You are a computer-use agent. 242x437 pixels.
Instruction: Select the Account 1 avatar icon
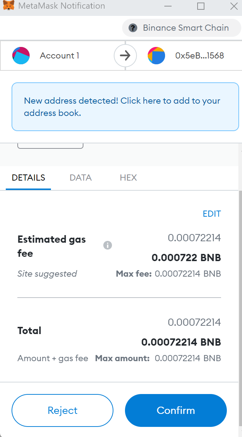(x=21, y=56)
